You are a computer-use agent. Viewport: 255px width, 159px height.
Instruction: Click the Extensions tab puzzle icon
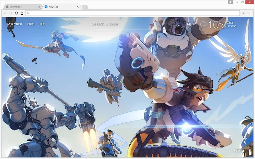coord(7,7)
